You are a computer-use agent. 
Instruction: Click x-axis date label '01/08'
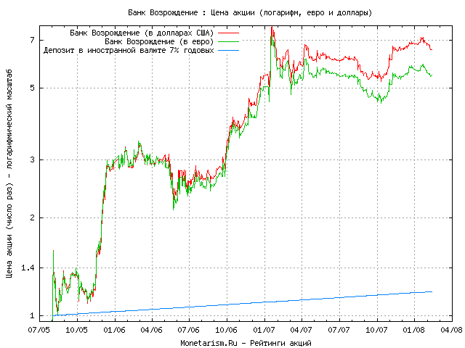tap(413, 330)
